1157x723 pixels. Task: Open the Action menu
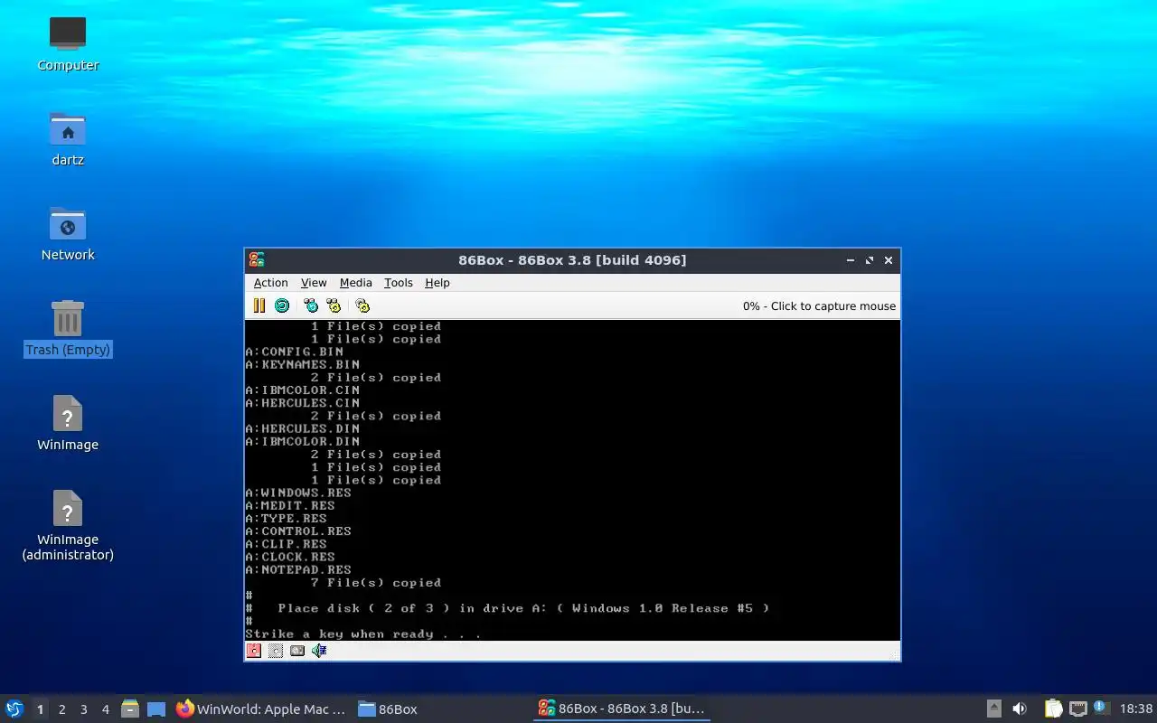[270, 283]
